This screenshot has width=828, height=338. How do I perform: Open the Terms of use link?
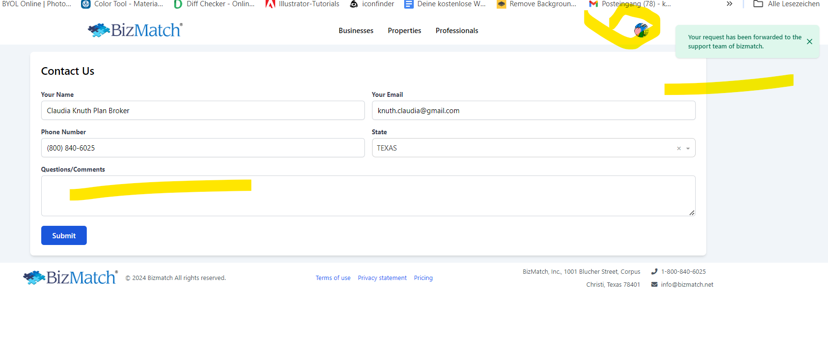[x=333, y=278]
